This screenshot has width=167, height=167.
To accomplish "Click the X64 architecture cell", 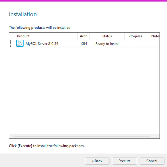I will tap(84, 44).
